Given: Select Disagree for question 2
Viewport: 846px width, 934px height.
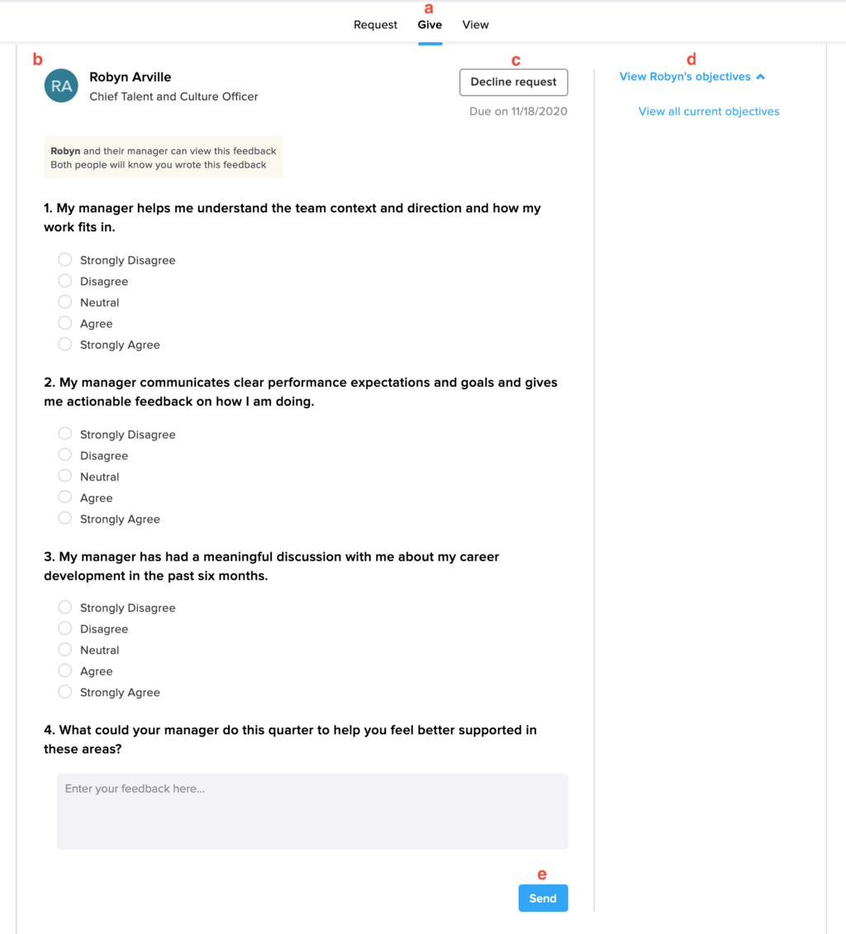Looking at the screenshot, I should [65, 455].
